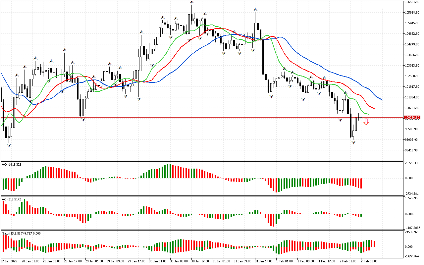This screenshot has height=265, width=424.
Task: Click the AC scale maximum 1357.2950
Action: coord(412,198)
